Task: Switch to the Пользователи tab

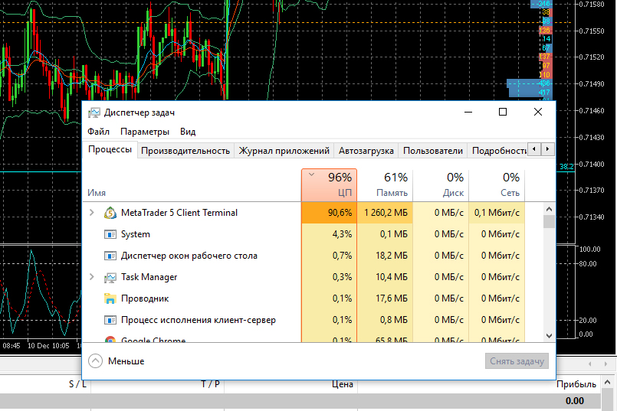Action: 433,151
